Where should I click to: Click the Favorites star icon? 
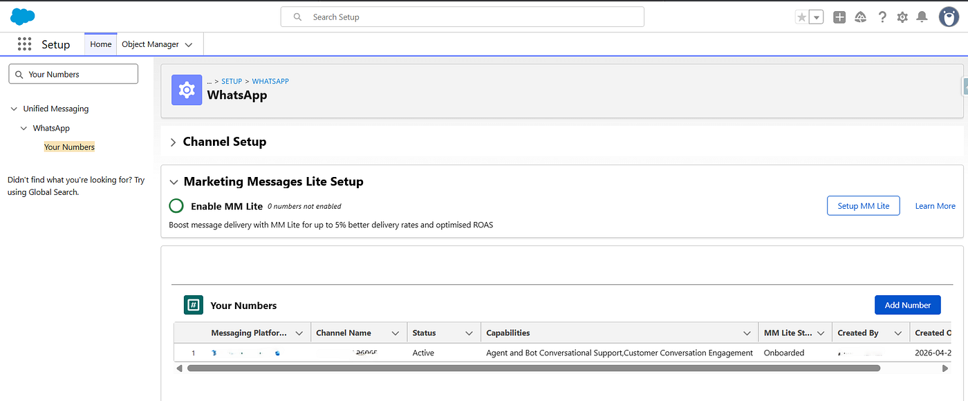[x=802, y=17]
